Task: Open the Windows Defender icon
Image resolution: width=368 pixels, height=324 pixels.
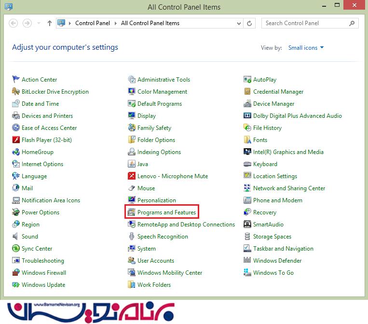Action: (247, 261)
